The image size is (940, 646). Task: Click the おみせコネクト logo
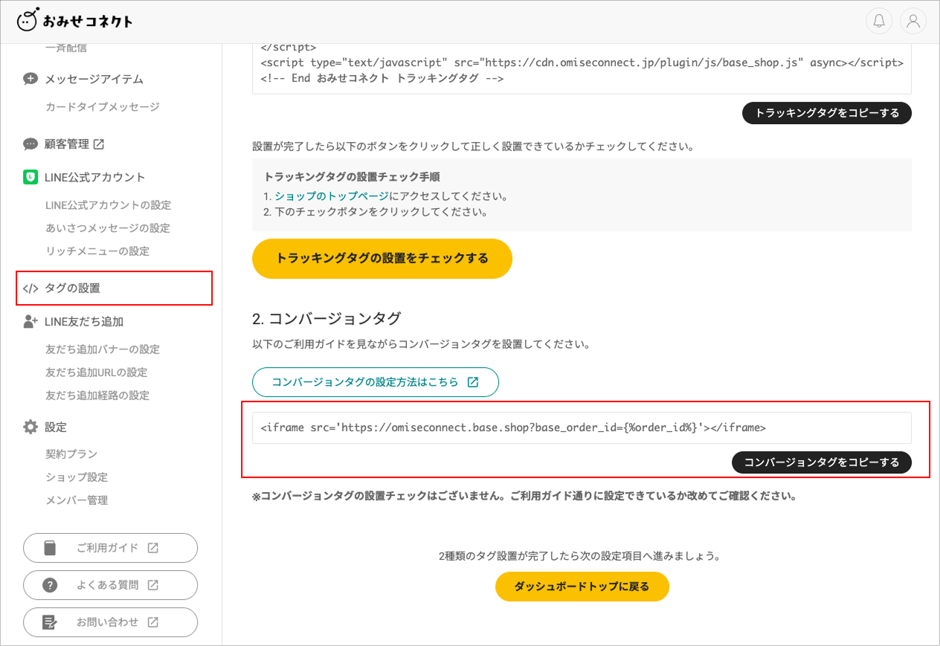click(x=74, y=21)
